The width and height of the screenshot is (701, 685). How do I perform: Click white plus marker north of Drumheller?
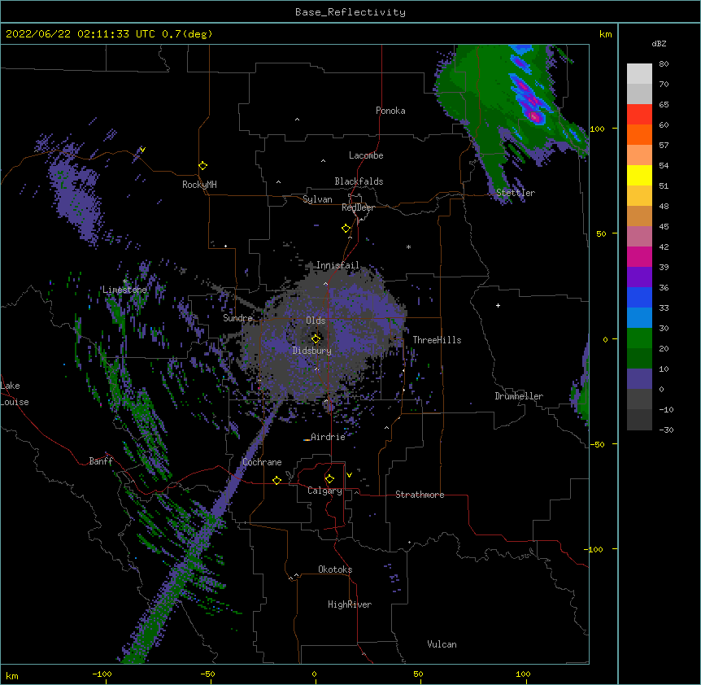498,305
